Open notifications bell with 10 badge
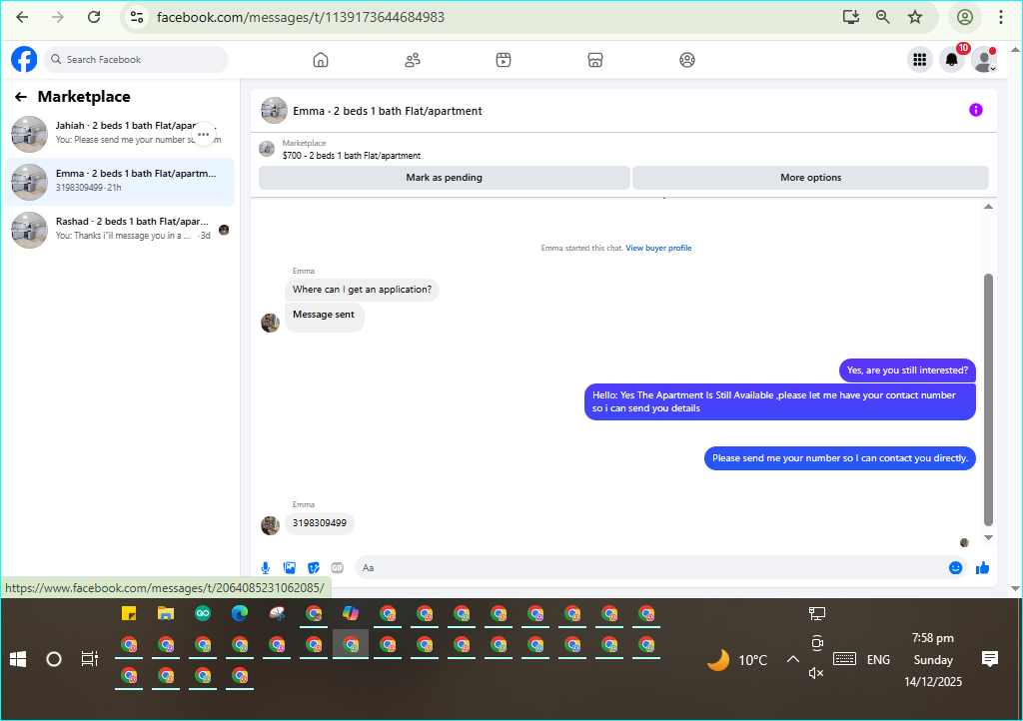Image resolution: width=1023 pixels, height=721 pixels. [952, 60]
